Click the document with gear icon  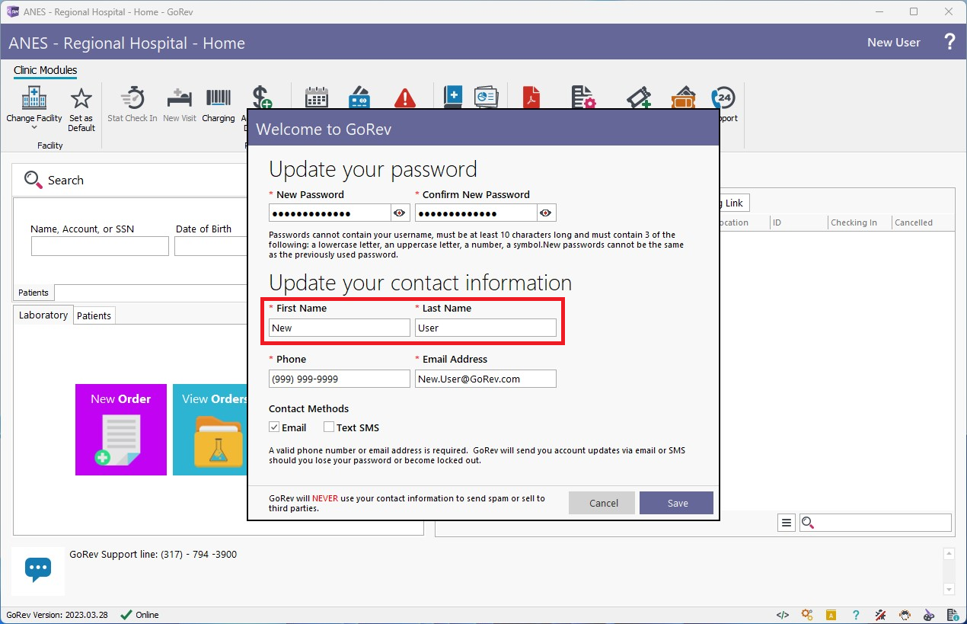coord(583,98)
